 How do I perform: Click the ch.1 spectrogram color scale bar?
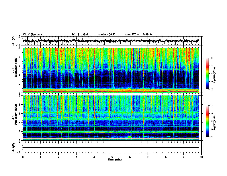tap(207, 74)
